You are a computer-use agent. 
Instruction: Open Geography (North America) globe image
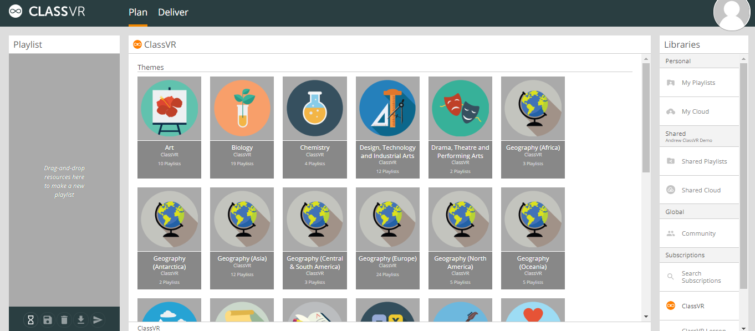pos(460,219)
